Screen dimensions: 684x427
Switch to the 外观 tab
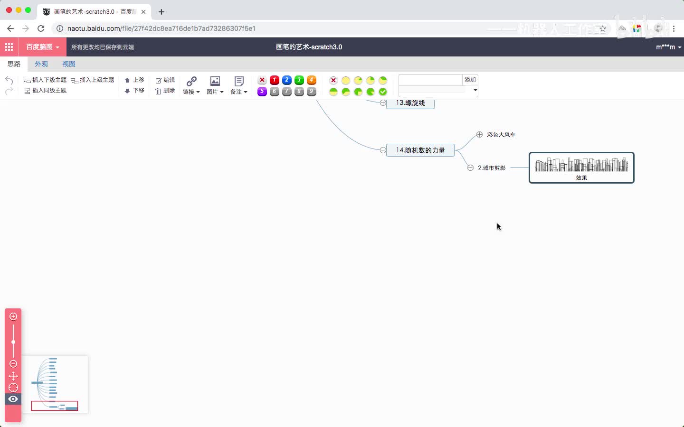click(x=41, y=64)
